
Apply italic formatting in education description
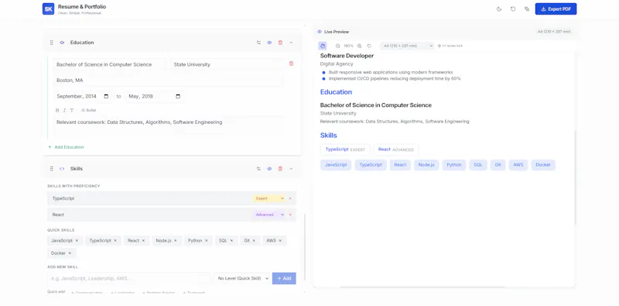click(x=64, y=110)
